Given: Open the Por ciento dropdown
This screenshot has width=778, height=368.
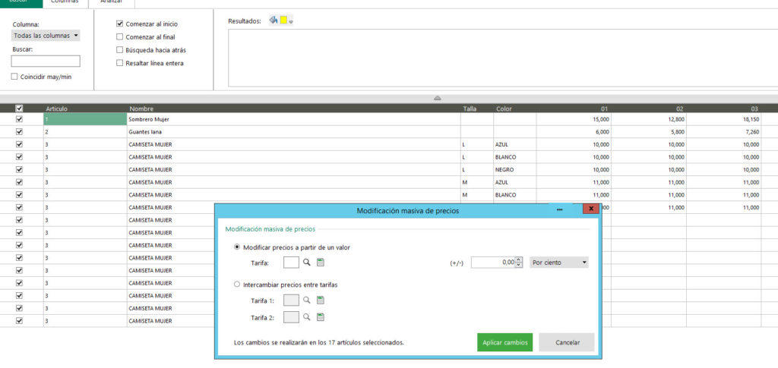Looking at the screenshot, I should tap(559, 263).
